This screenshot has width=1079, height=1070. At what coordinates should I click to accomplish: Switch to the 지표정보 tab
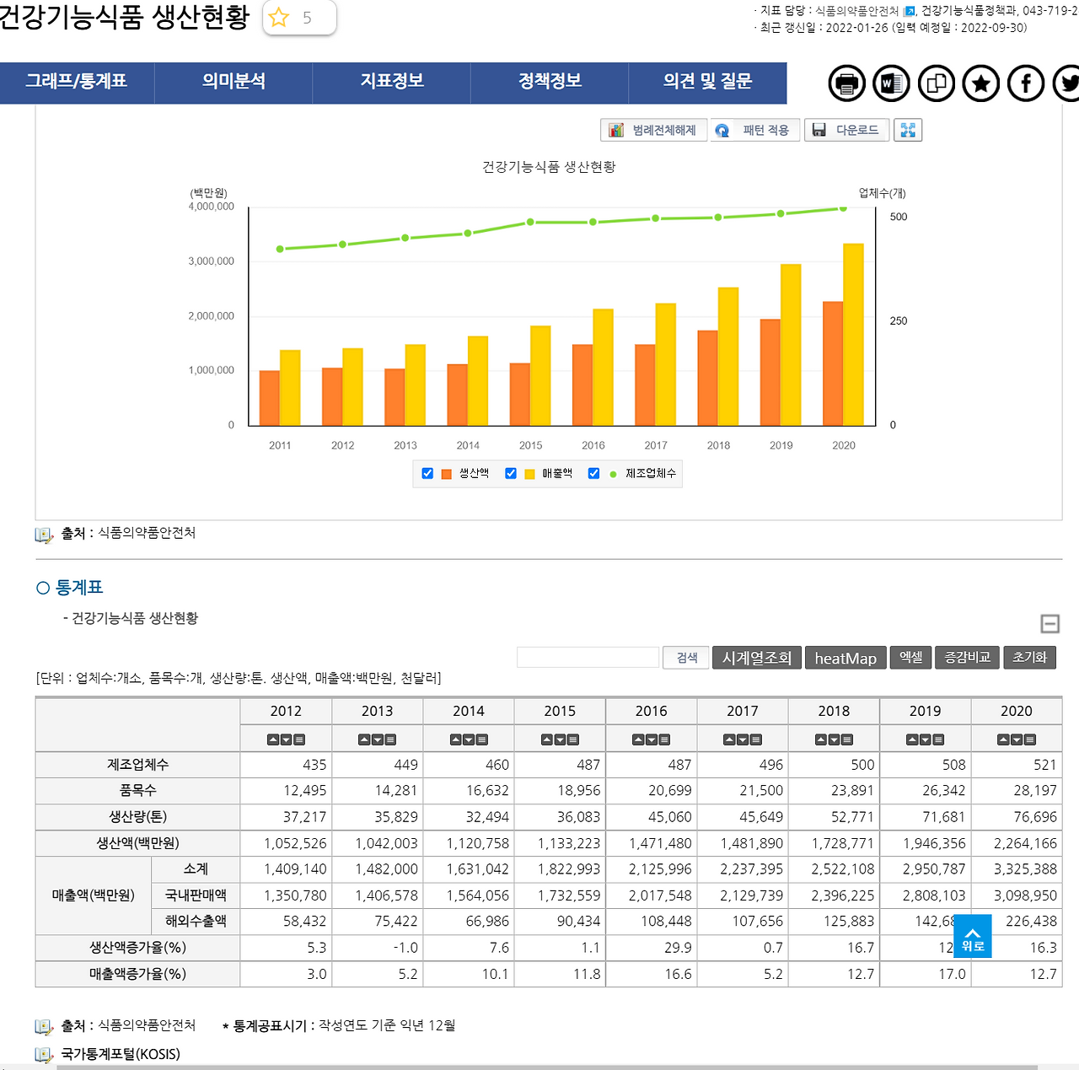[x=392, y=82]
